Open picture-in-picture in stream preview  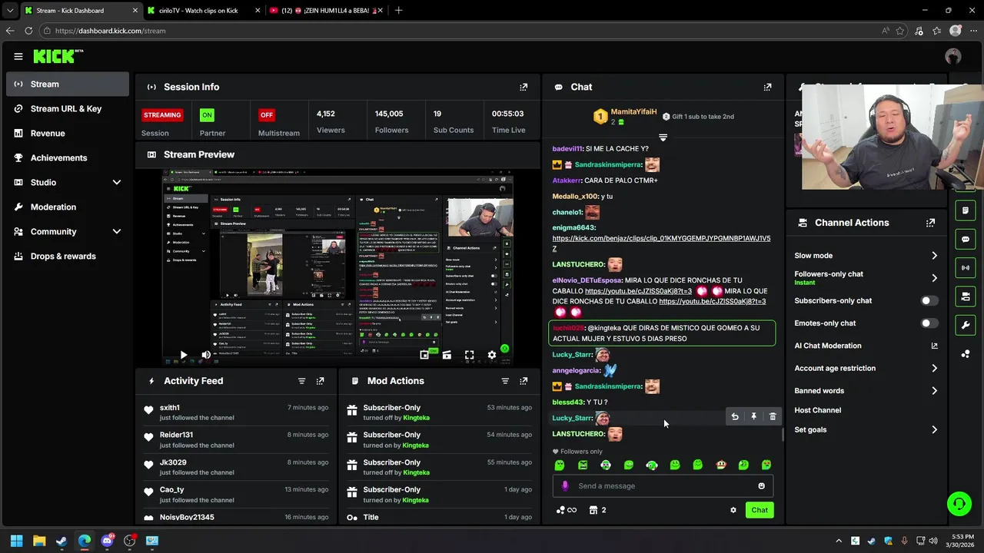(x=424, y=355)
